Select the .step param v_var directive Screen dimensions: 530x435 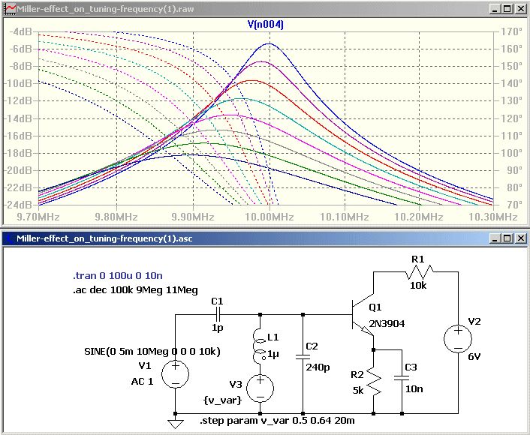(277, 421)
